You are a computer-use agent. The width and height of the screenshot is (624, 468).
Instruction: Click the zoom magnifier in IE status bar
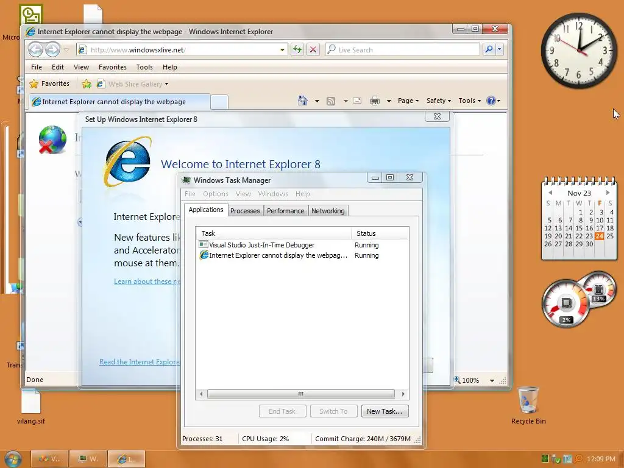point(457,380)
